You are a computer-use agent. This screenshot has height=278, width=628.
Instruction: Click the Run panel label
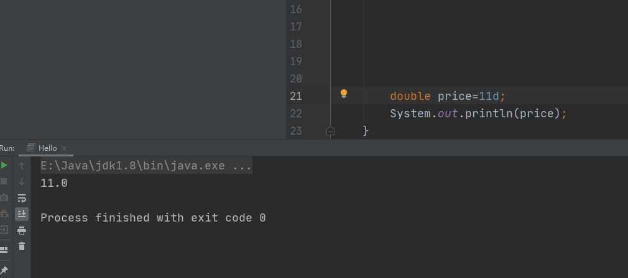(x=7, y=148)
